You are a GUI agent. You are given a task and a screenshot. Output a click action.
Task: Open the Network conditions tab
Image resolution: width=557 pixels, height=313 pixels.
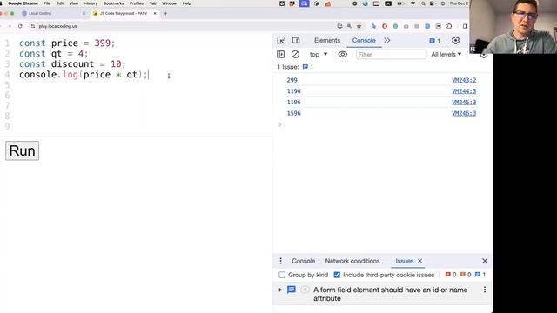(x=352, y=261)
